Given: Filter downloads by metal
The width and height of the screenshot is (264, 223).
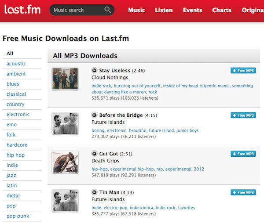Looking at the screenshot, I should (13, 196).
